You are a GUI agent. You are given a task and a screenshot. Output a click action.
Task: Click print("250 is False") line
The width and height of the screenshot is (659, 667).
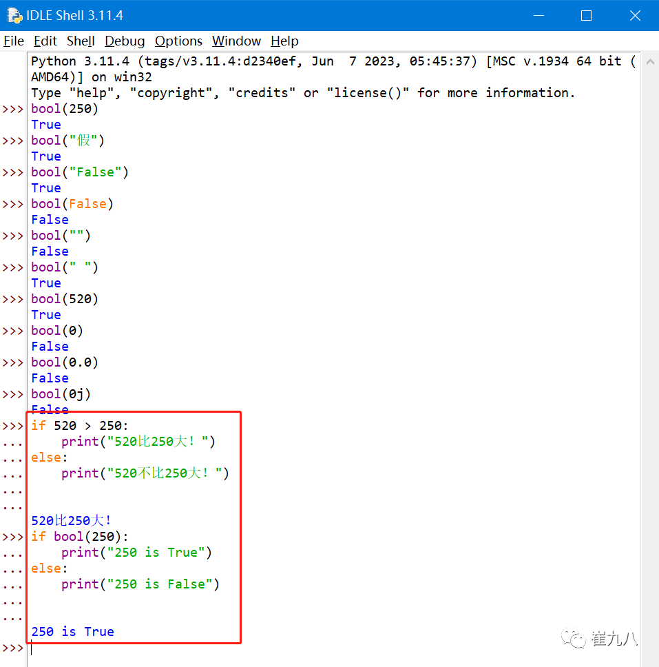140,584
